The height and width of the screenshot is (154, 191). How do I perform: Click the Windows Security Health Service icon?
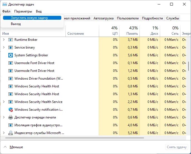(11, 102)
